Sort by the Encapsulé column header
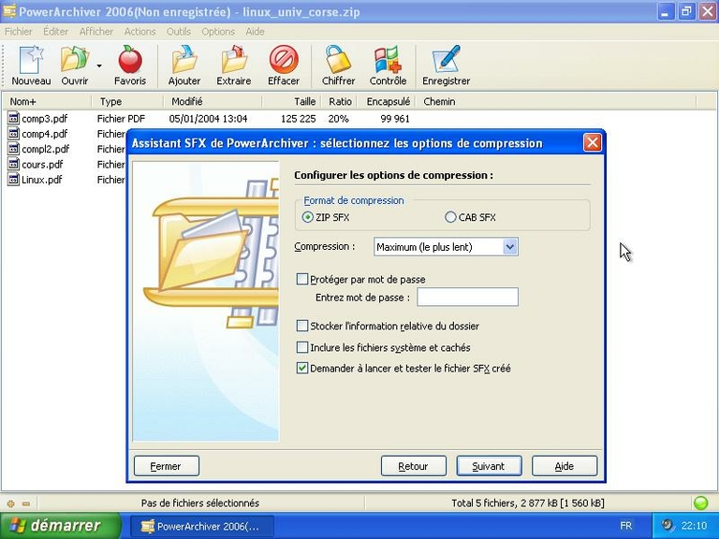This screenshot has height=539, width=719. pyautogui.click(x=388, y=101)
